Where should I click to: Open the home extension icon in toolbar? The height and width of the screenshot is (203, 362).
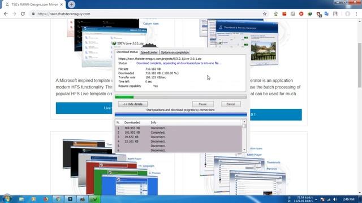tap(275, 14)
